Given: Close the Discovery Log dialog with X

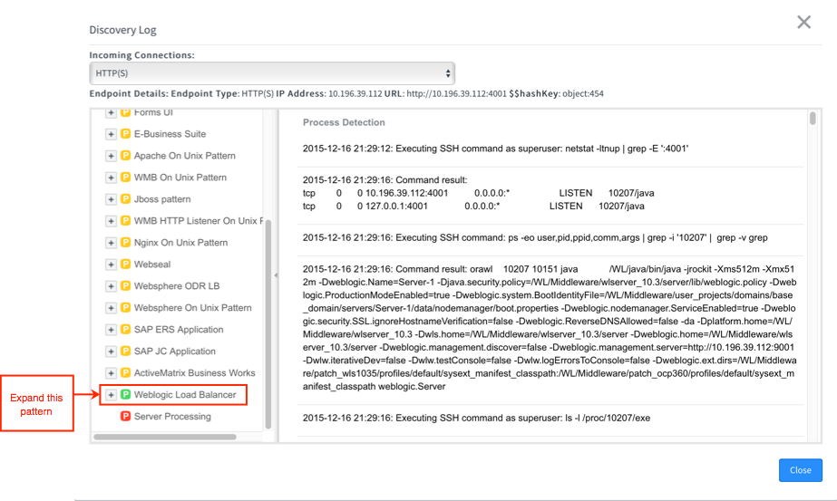Looking at the screenshot, I should pos(804,22).
